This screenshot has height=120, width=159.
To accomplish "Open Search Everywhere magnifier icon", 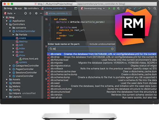I will 155,9.
